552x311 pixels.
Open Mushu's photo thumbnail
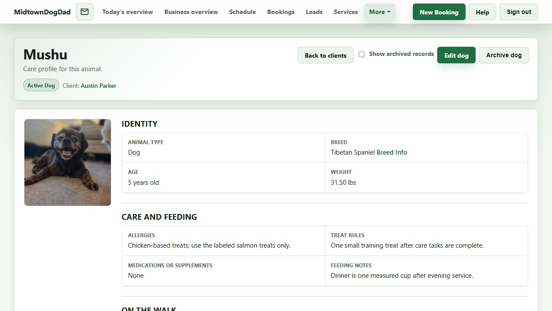click(68, 162)
